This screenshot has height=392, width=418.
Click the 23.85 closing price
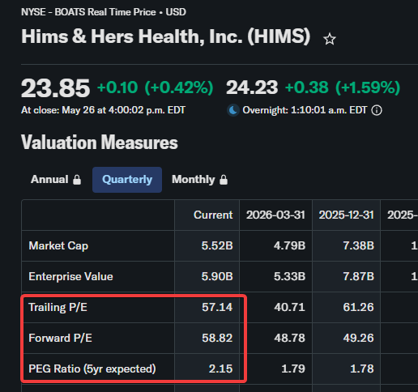coord(55,88)
